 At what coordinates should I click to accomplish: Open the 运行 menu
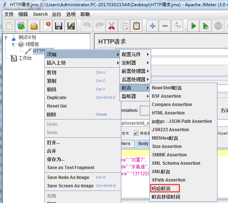click(x=56, y=14)
